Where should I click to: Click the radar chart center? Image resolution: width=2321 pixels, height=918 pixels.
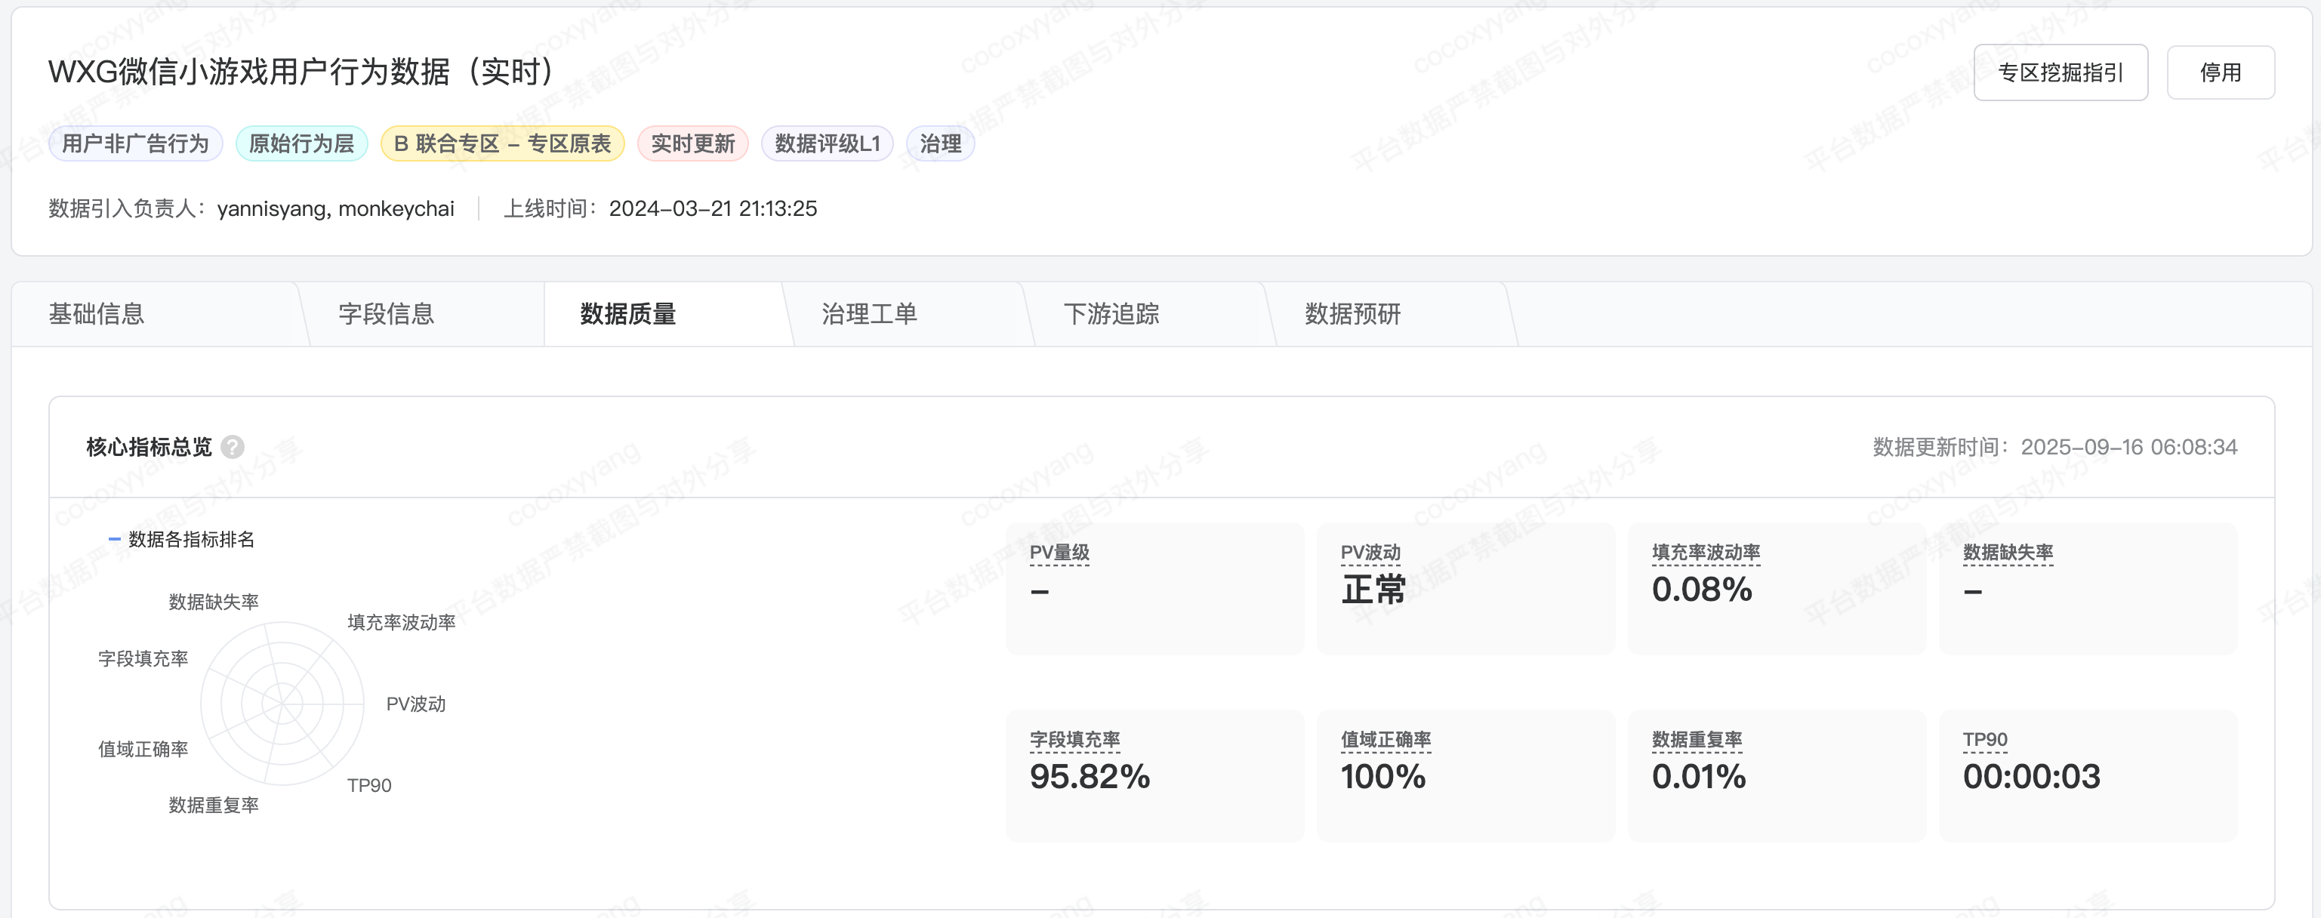click(282, 703)
